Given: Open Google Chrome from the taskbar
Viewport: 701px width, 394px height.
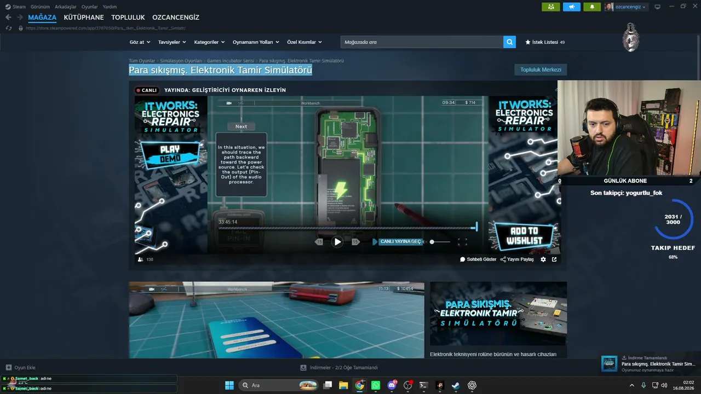Looking at the screenshot, I should 359,385.
